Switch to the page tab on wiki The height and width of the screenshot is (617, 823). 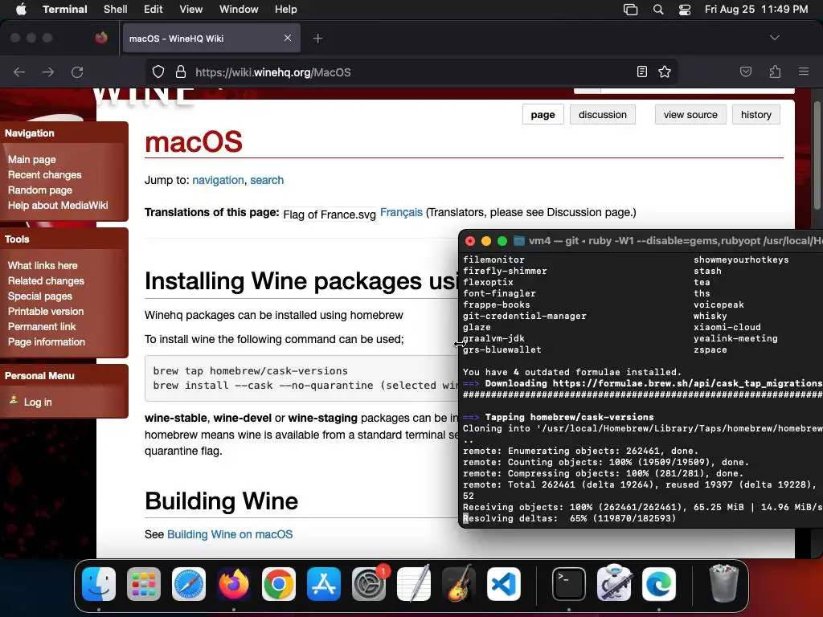pyautogui.click(x=543, y=114)
